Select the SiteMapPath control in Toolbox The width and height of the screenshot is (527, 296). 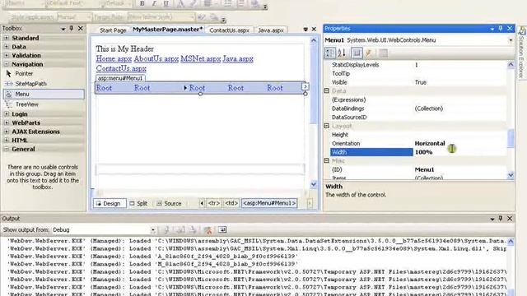click(x=44, y=84)
